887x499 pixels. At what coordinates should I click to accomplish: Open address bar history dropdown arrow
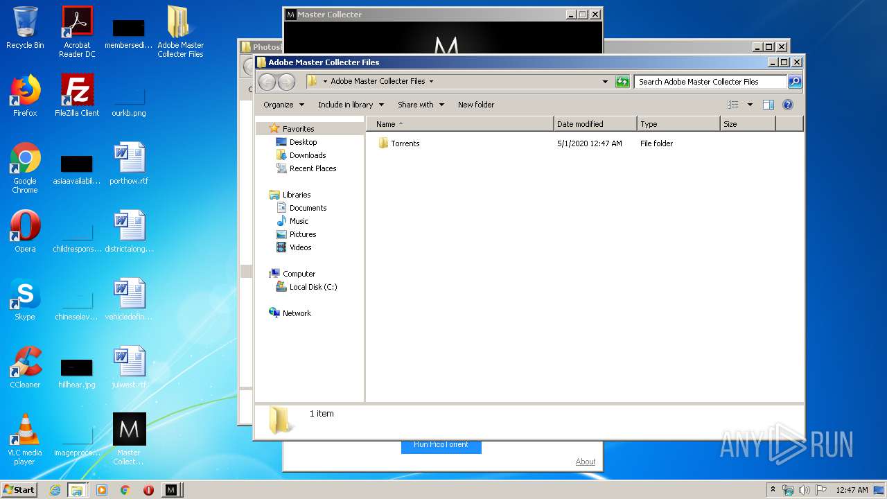pyautogui.click(x=605, y=82)
